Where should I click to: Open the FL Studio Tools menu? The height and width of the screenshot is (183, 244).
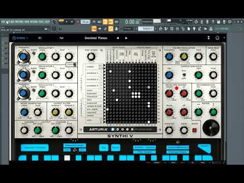click(42, 22)
